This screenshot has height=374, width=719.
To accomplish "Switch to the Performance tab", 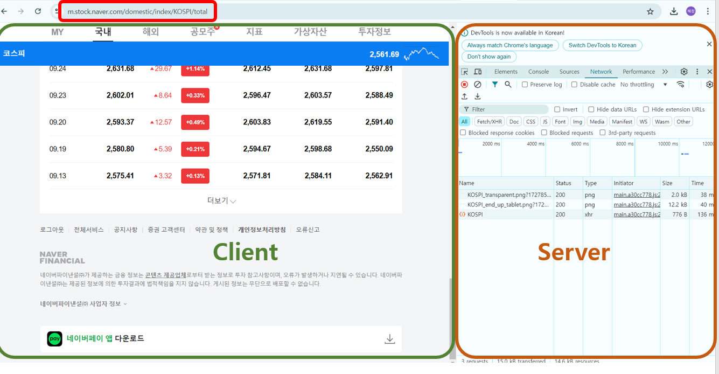I will 639,72.
